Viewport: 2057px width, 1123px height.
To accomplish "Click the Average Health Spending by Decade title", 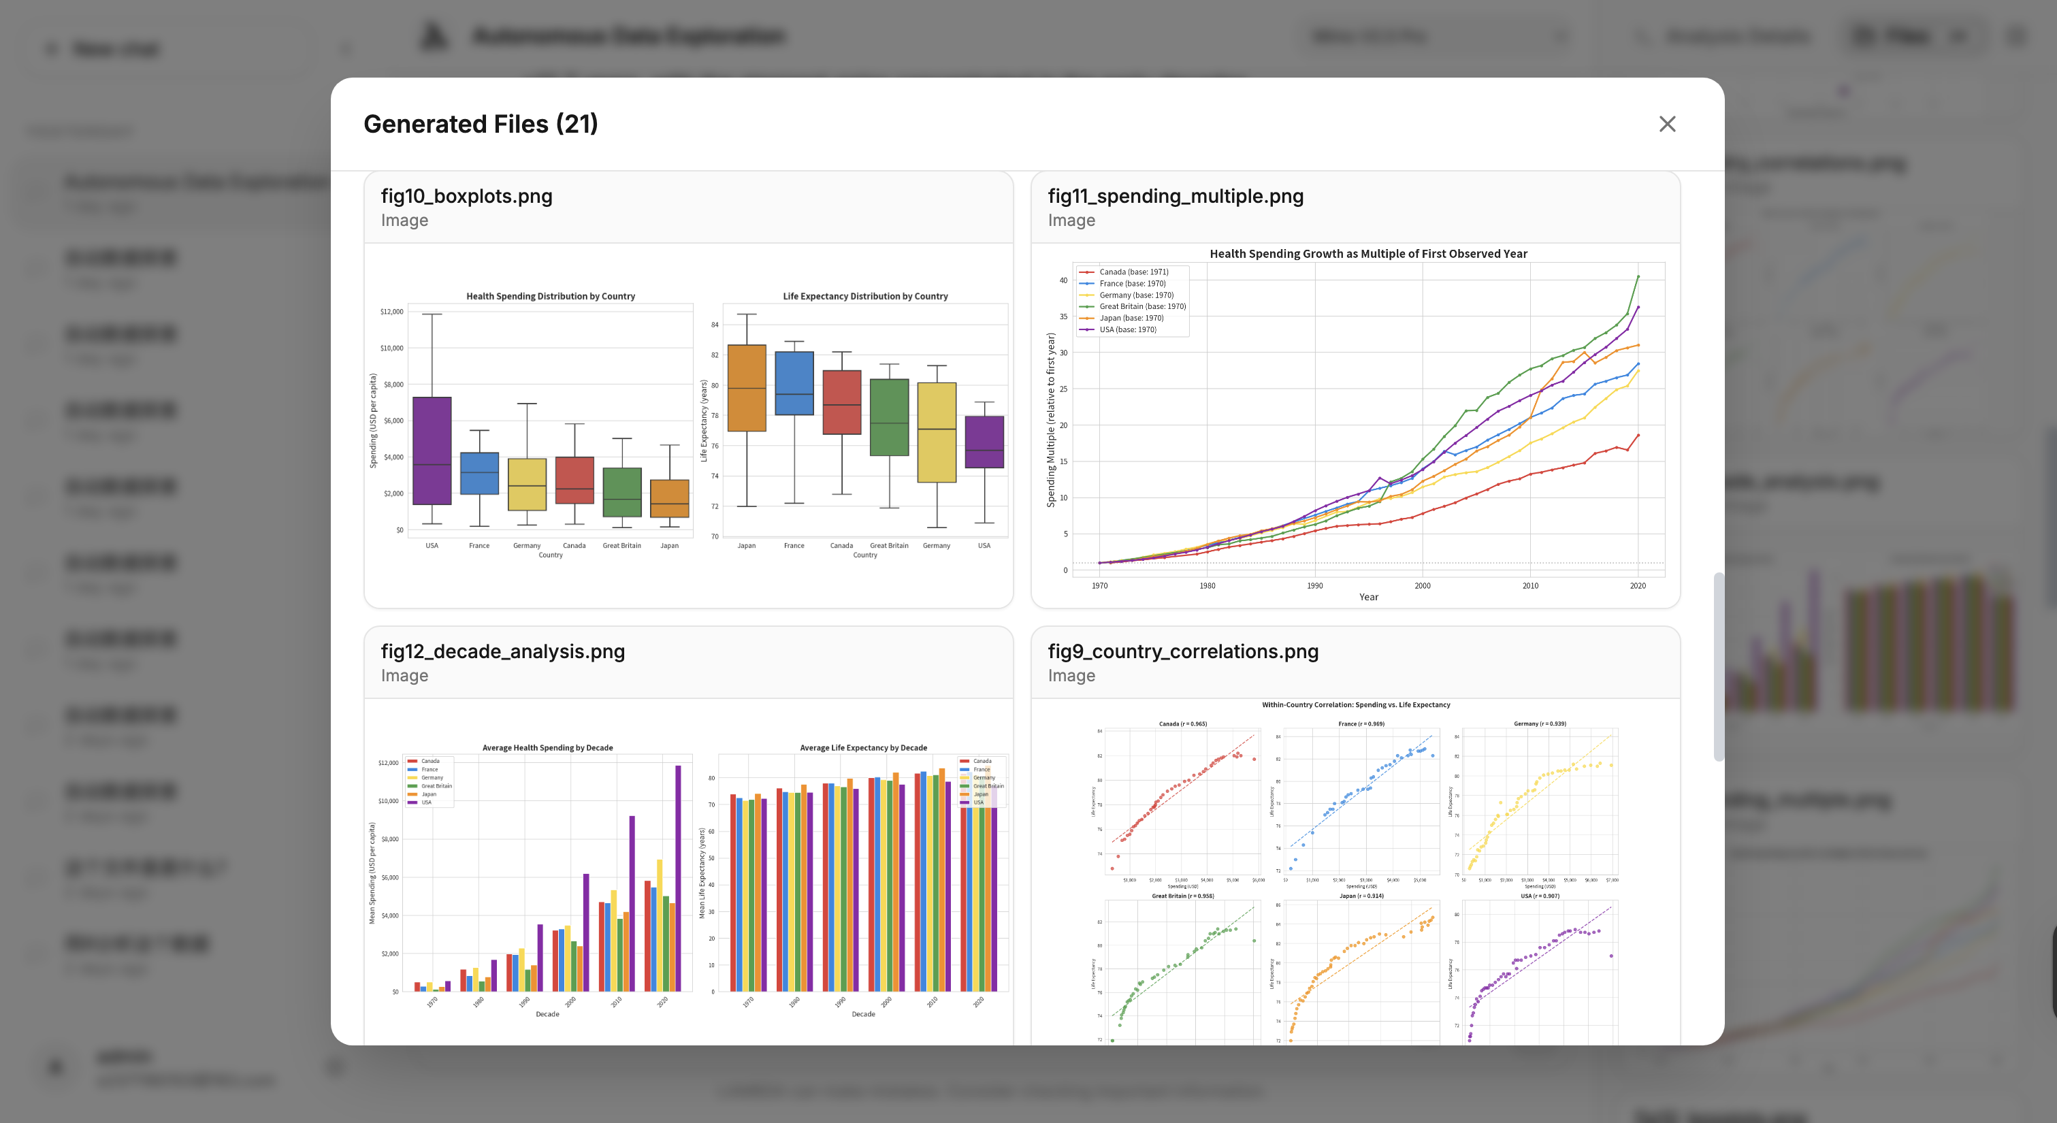I will pos(547,747).
